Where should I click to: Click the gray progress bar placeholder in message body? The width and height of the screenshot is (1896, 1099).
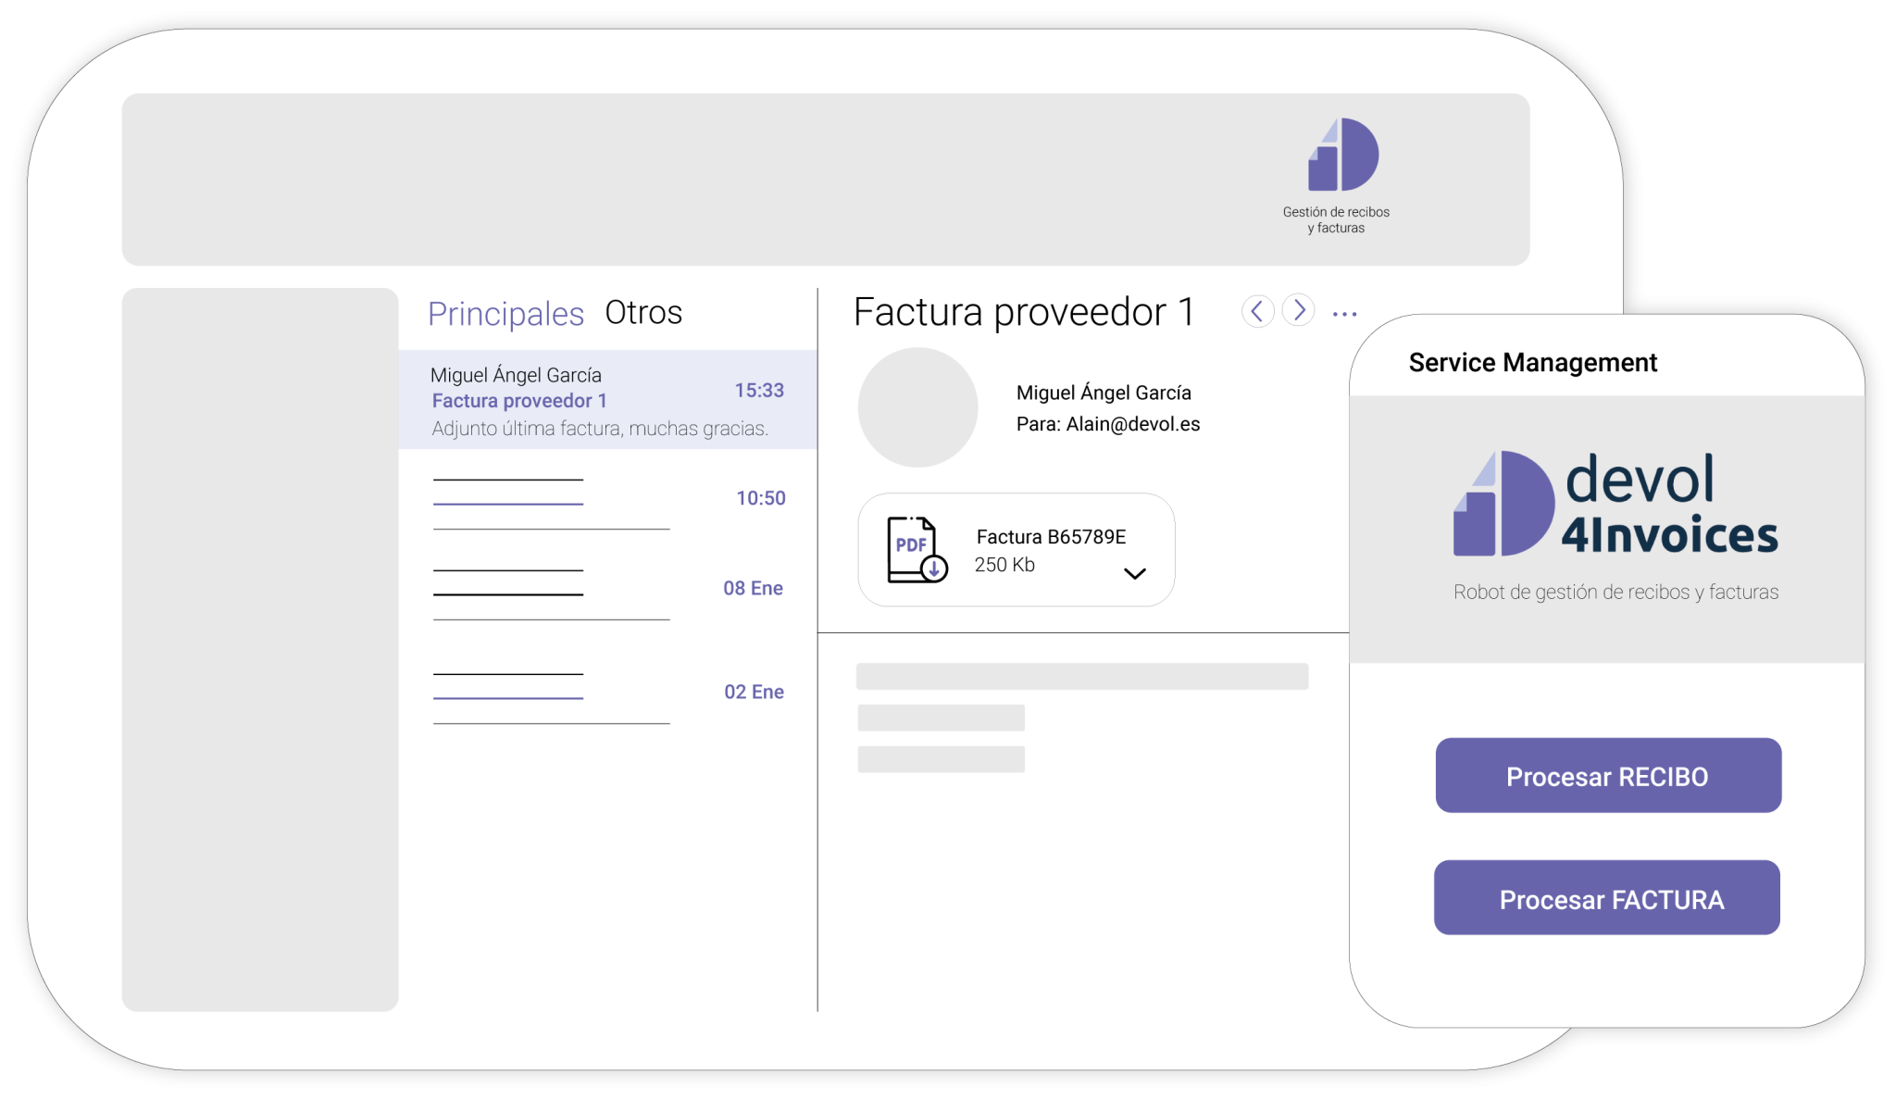(1083, 677)
